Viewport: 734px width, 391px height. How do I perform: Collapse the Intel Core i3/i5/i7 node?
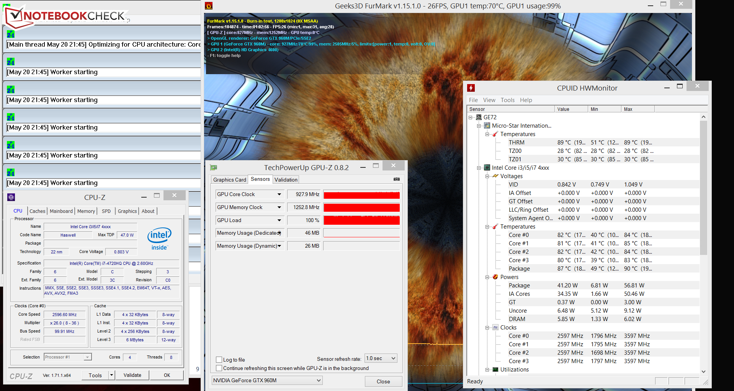coord(479,168)
